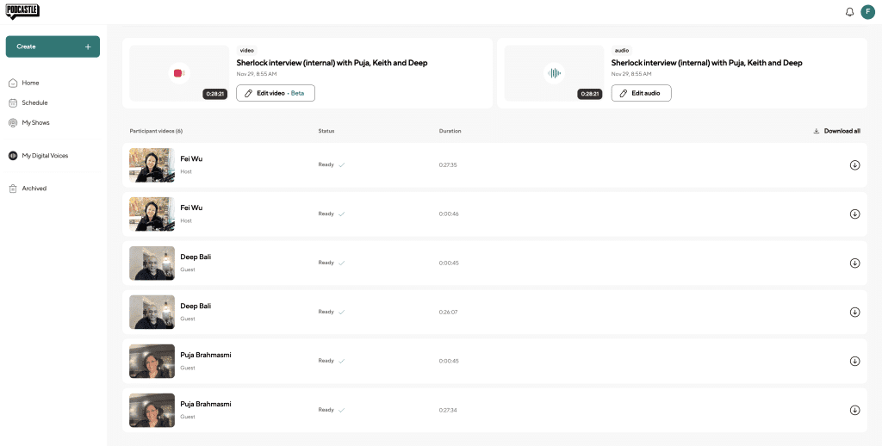Click the Duration column header
Screen dimensions: 882x446
(450, 131)
